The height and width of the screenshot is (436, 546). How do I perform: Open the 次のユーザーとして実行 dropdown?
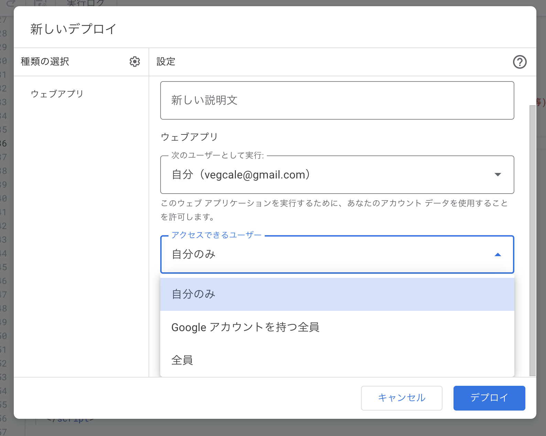click(337, 175)
